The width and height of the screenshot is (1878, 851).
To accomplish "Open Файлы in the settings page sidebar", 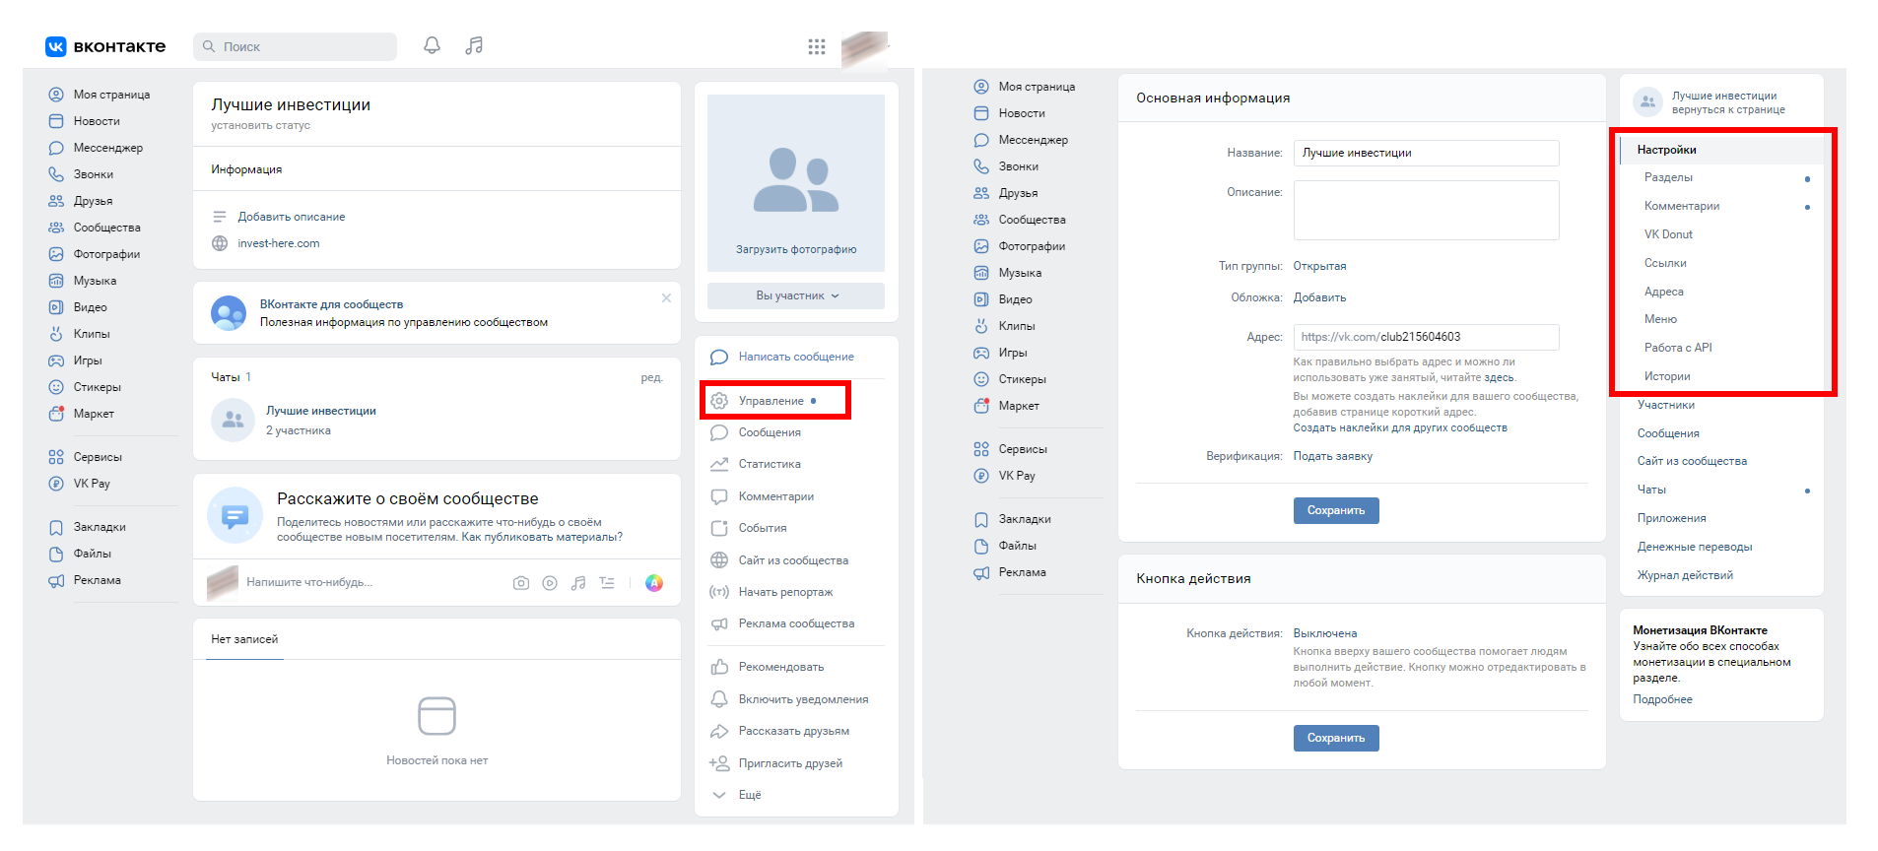I will 1018,546.
